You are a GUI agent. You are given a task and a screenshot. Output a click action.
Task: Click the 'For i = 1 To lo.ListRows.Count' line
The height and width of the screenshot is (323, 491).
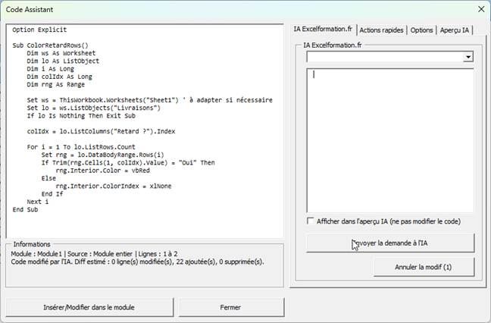click(x=81, y=147)
